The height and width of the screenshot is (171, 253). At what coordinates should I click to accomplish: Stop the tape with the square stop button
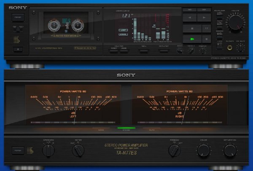pyautogui.click(x=192, y=28)
